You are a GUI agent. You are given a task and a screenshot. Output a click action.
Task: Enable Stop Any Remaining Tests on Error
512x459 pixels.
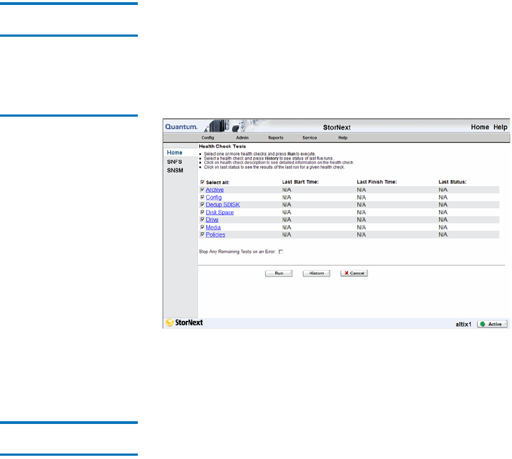point(281,252)
